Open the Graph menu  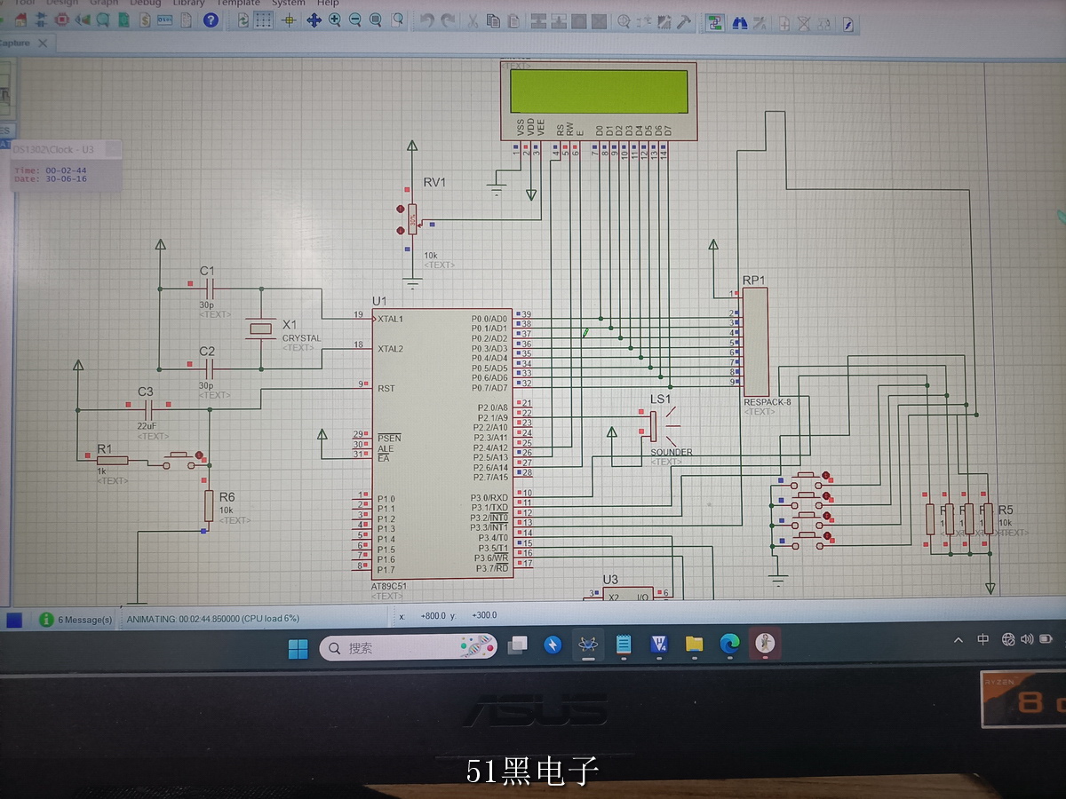[104, 3]
